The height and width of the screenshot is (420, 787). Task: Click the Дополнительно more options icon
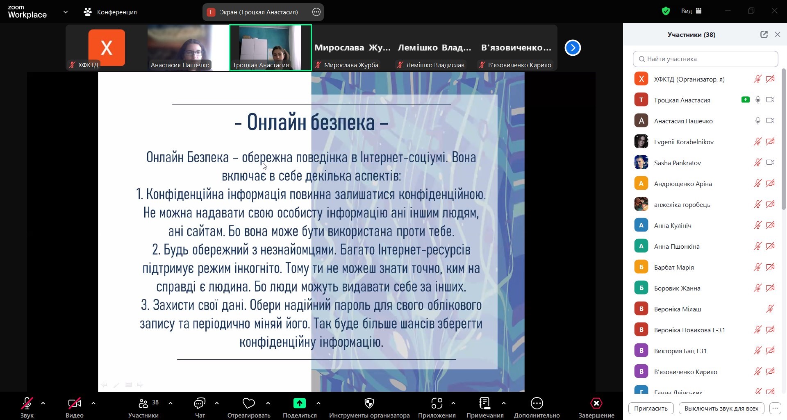[x=537, y=404]
